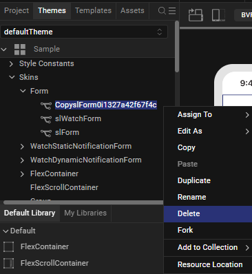Viewport: 252px width, 274px height.
Task: Open the hamburger menu icon
Action: (172, 10)
